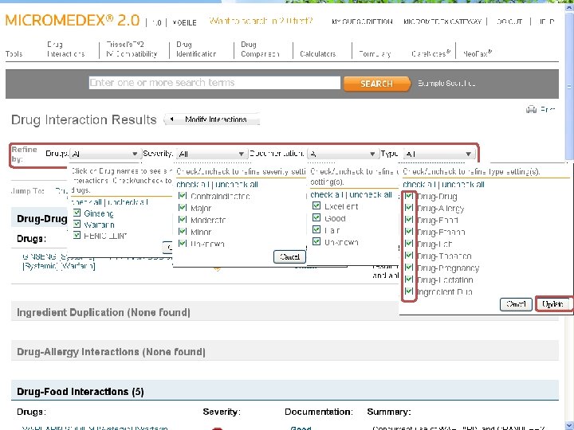
Task: Toggle the PENICILLIN checkbox
Action: (x=77, y=235)
